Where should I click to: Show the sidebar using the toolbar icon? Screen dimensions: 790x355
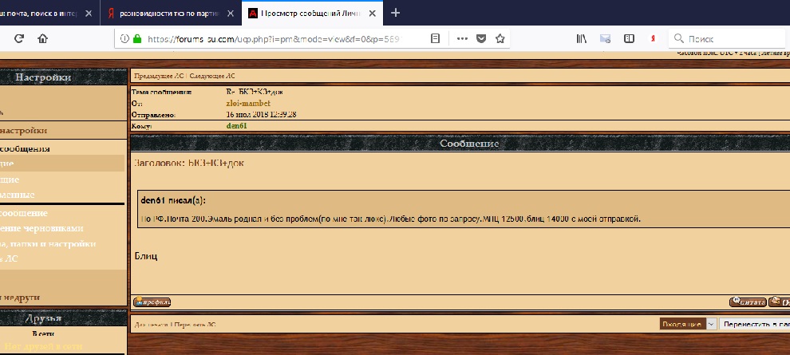point(629,38)
